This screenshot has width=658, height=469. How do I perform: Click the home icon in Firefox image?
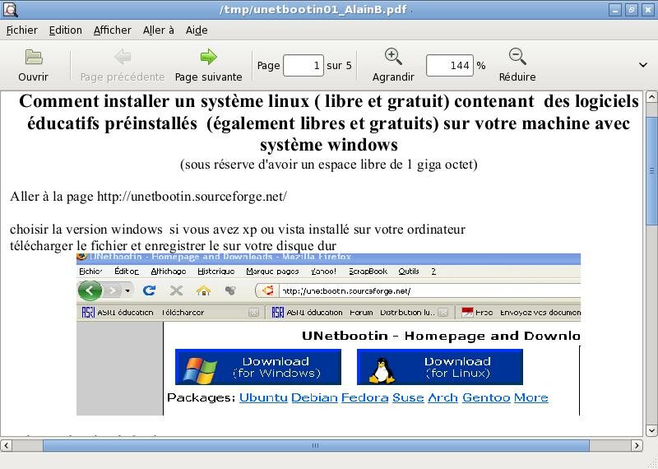tap(203, 290)
